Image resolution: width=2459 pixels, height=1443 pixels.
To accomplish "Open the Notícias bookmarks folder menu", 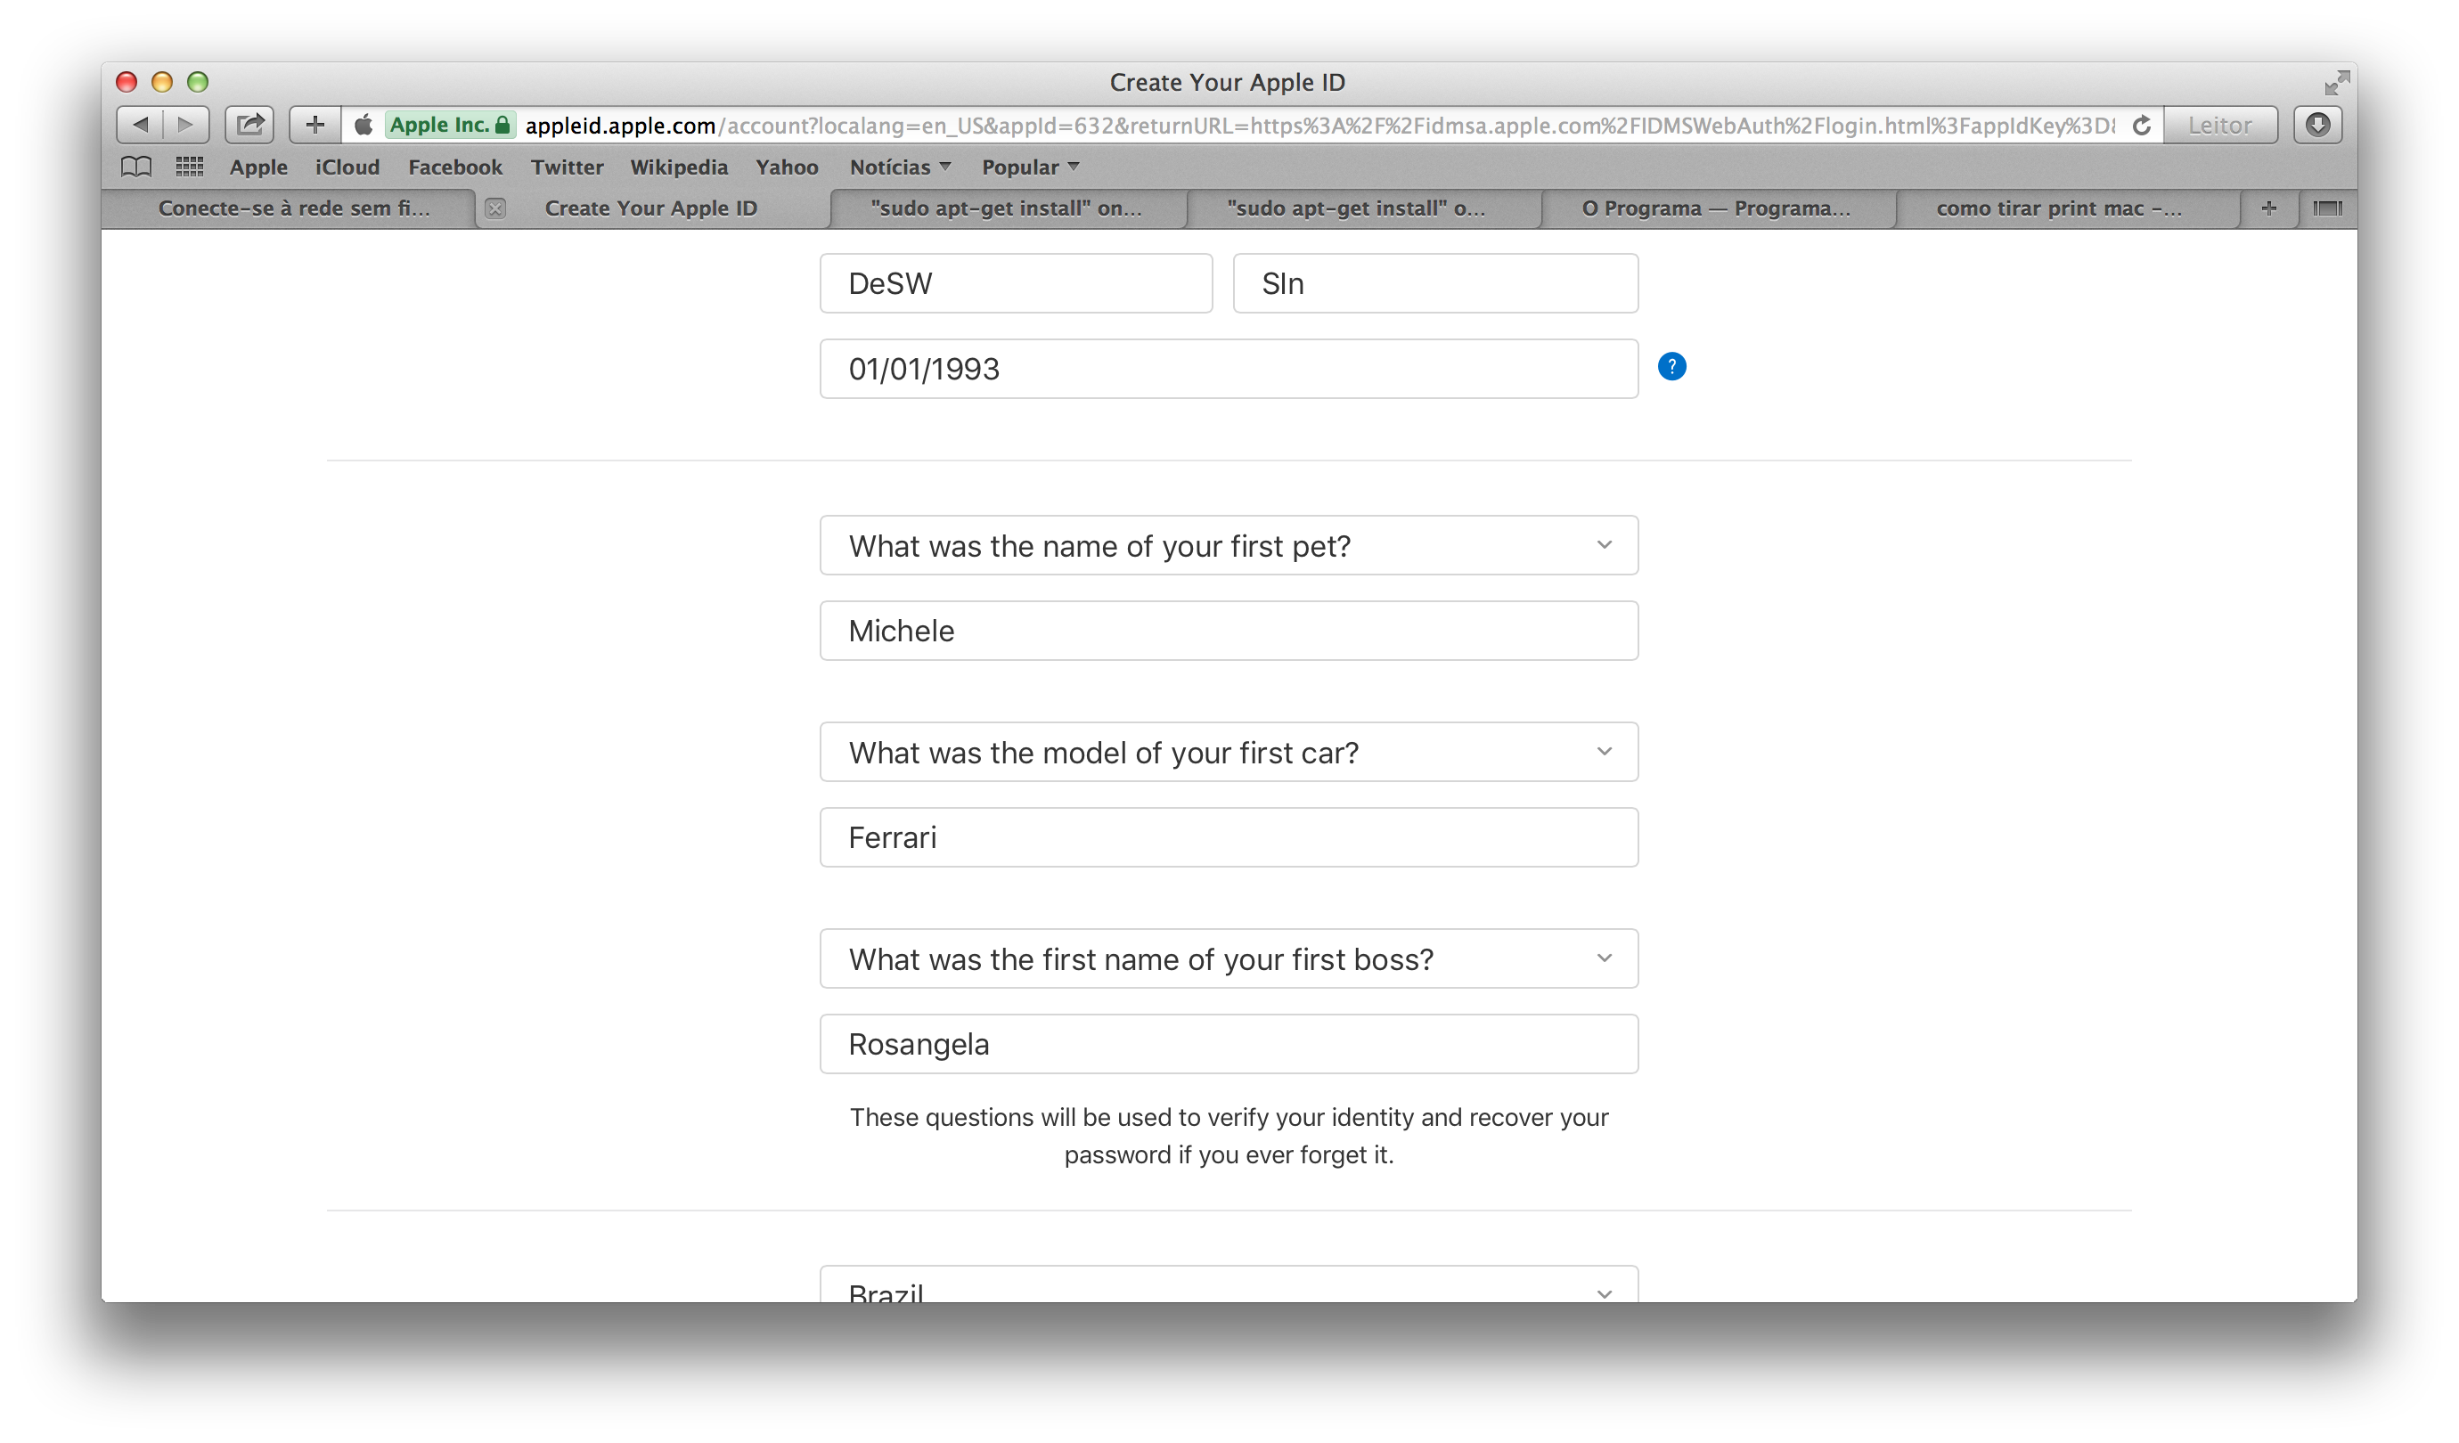I will tap(899, 167).
